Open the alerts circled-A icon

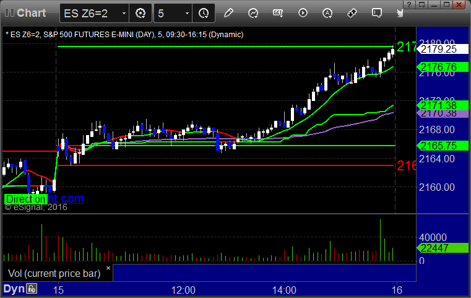tap(327, 13)
